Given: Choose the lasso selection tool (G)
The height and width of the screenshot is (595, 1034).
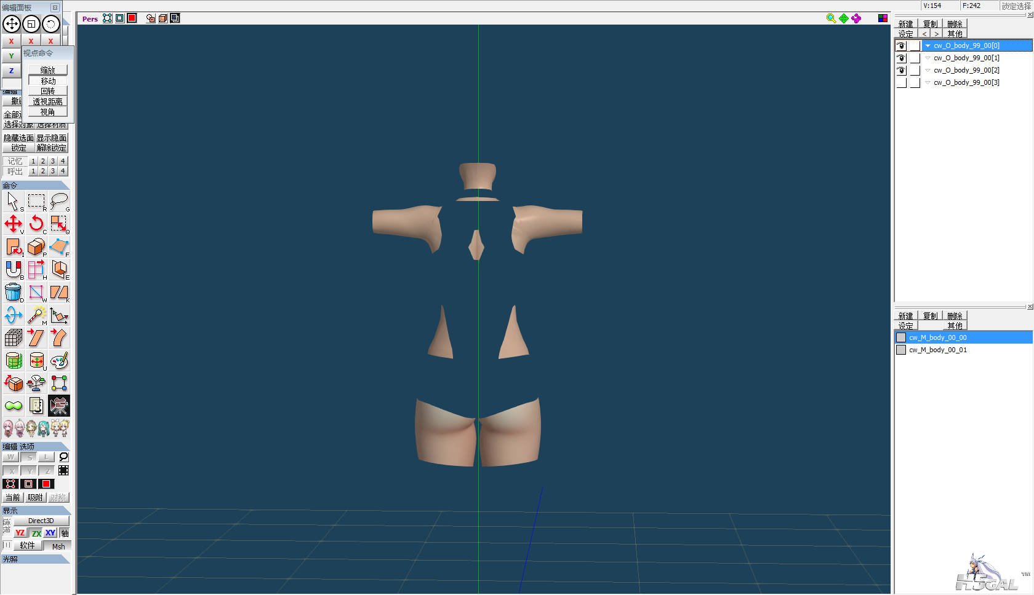Looking at the screenshot, I should (59, 201).
